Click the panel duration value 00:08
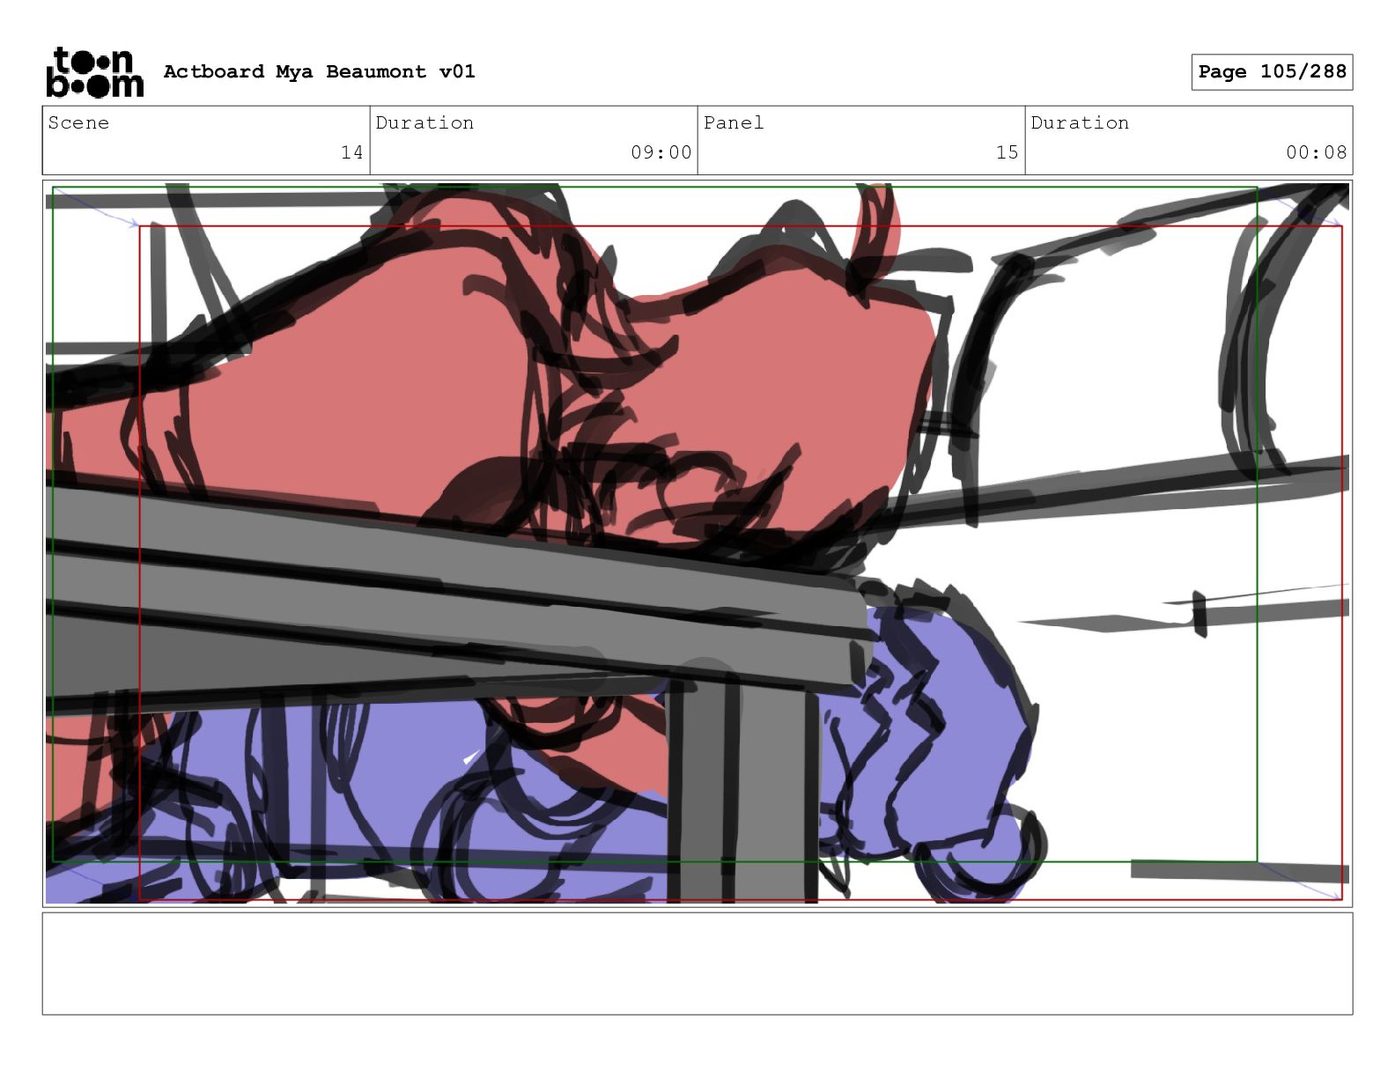Image resolution: width=1395 pixels, height=1078 pixels. pyautogui.click(x=1316, y=152)
